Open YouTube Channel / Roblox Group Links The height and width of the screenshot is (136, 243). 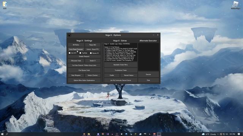point(84,65)
